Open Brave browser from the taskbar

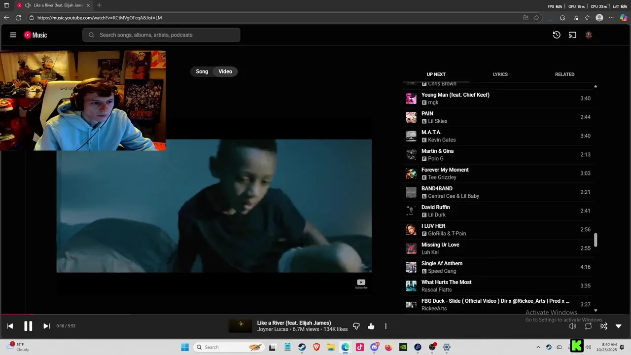pyautogui.click(x=316, y=347)
